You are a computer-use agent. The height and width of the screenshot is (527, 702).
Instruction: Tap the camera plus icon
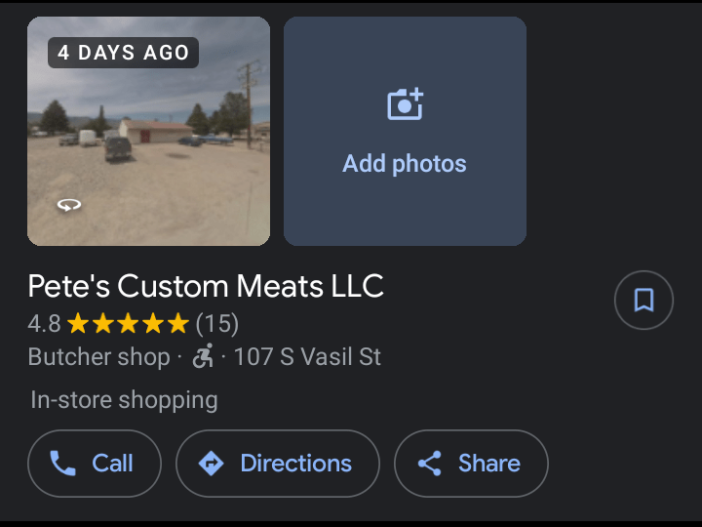(405, 104)
